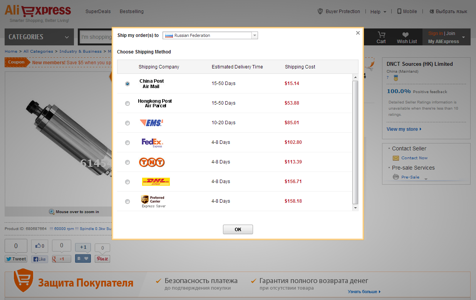This screenshot has height=300, width=476.
Task: Go to SuperDeals page
Action: (98, 12)
